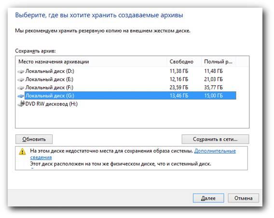Image resolution: width=274 pixels, height=218 pixels.
Task: Click total size value 15,00 ГБ
Action: 213,96
